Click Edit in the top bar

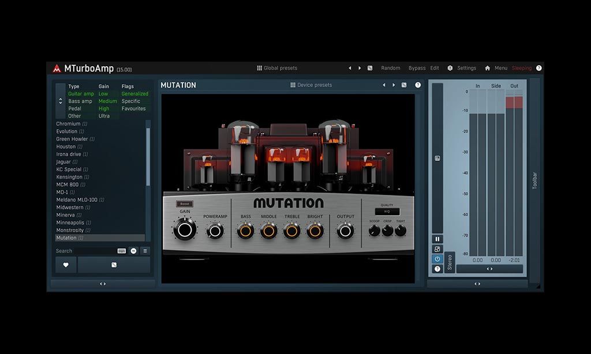435,68
